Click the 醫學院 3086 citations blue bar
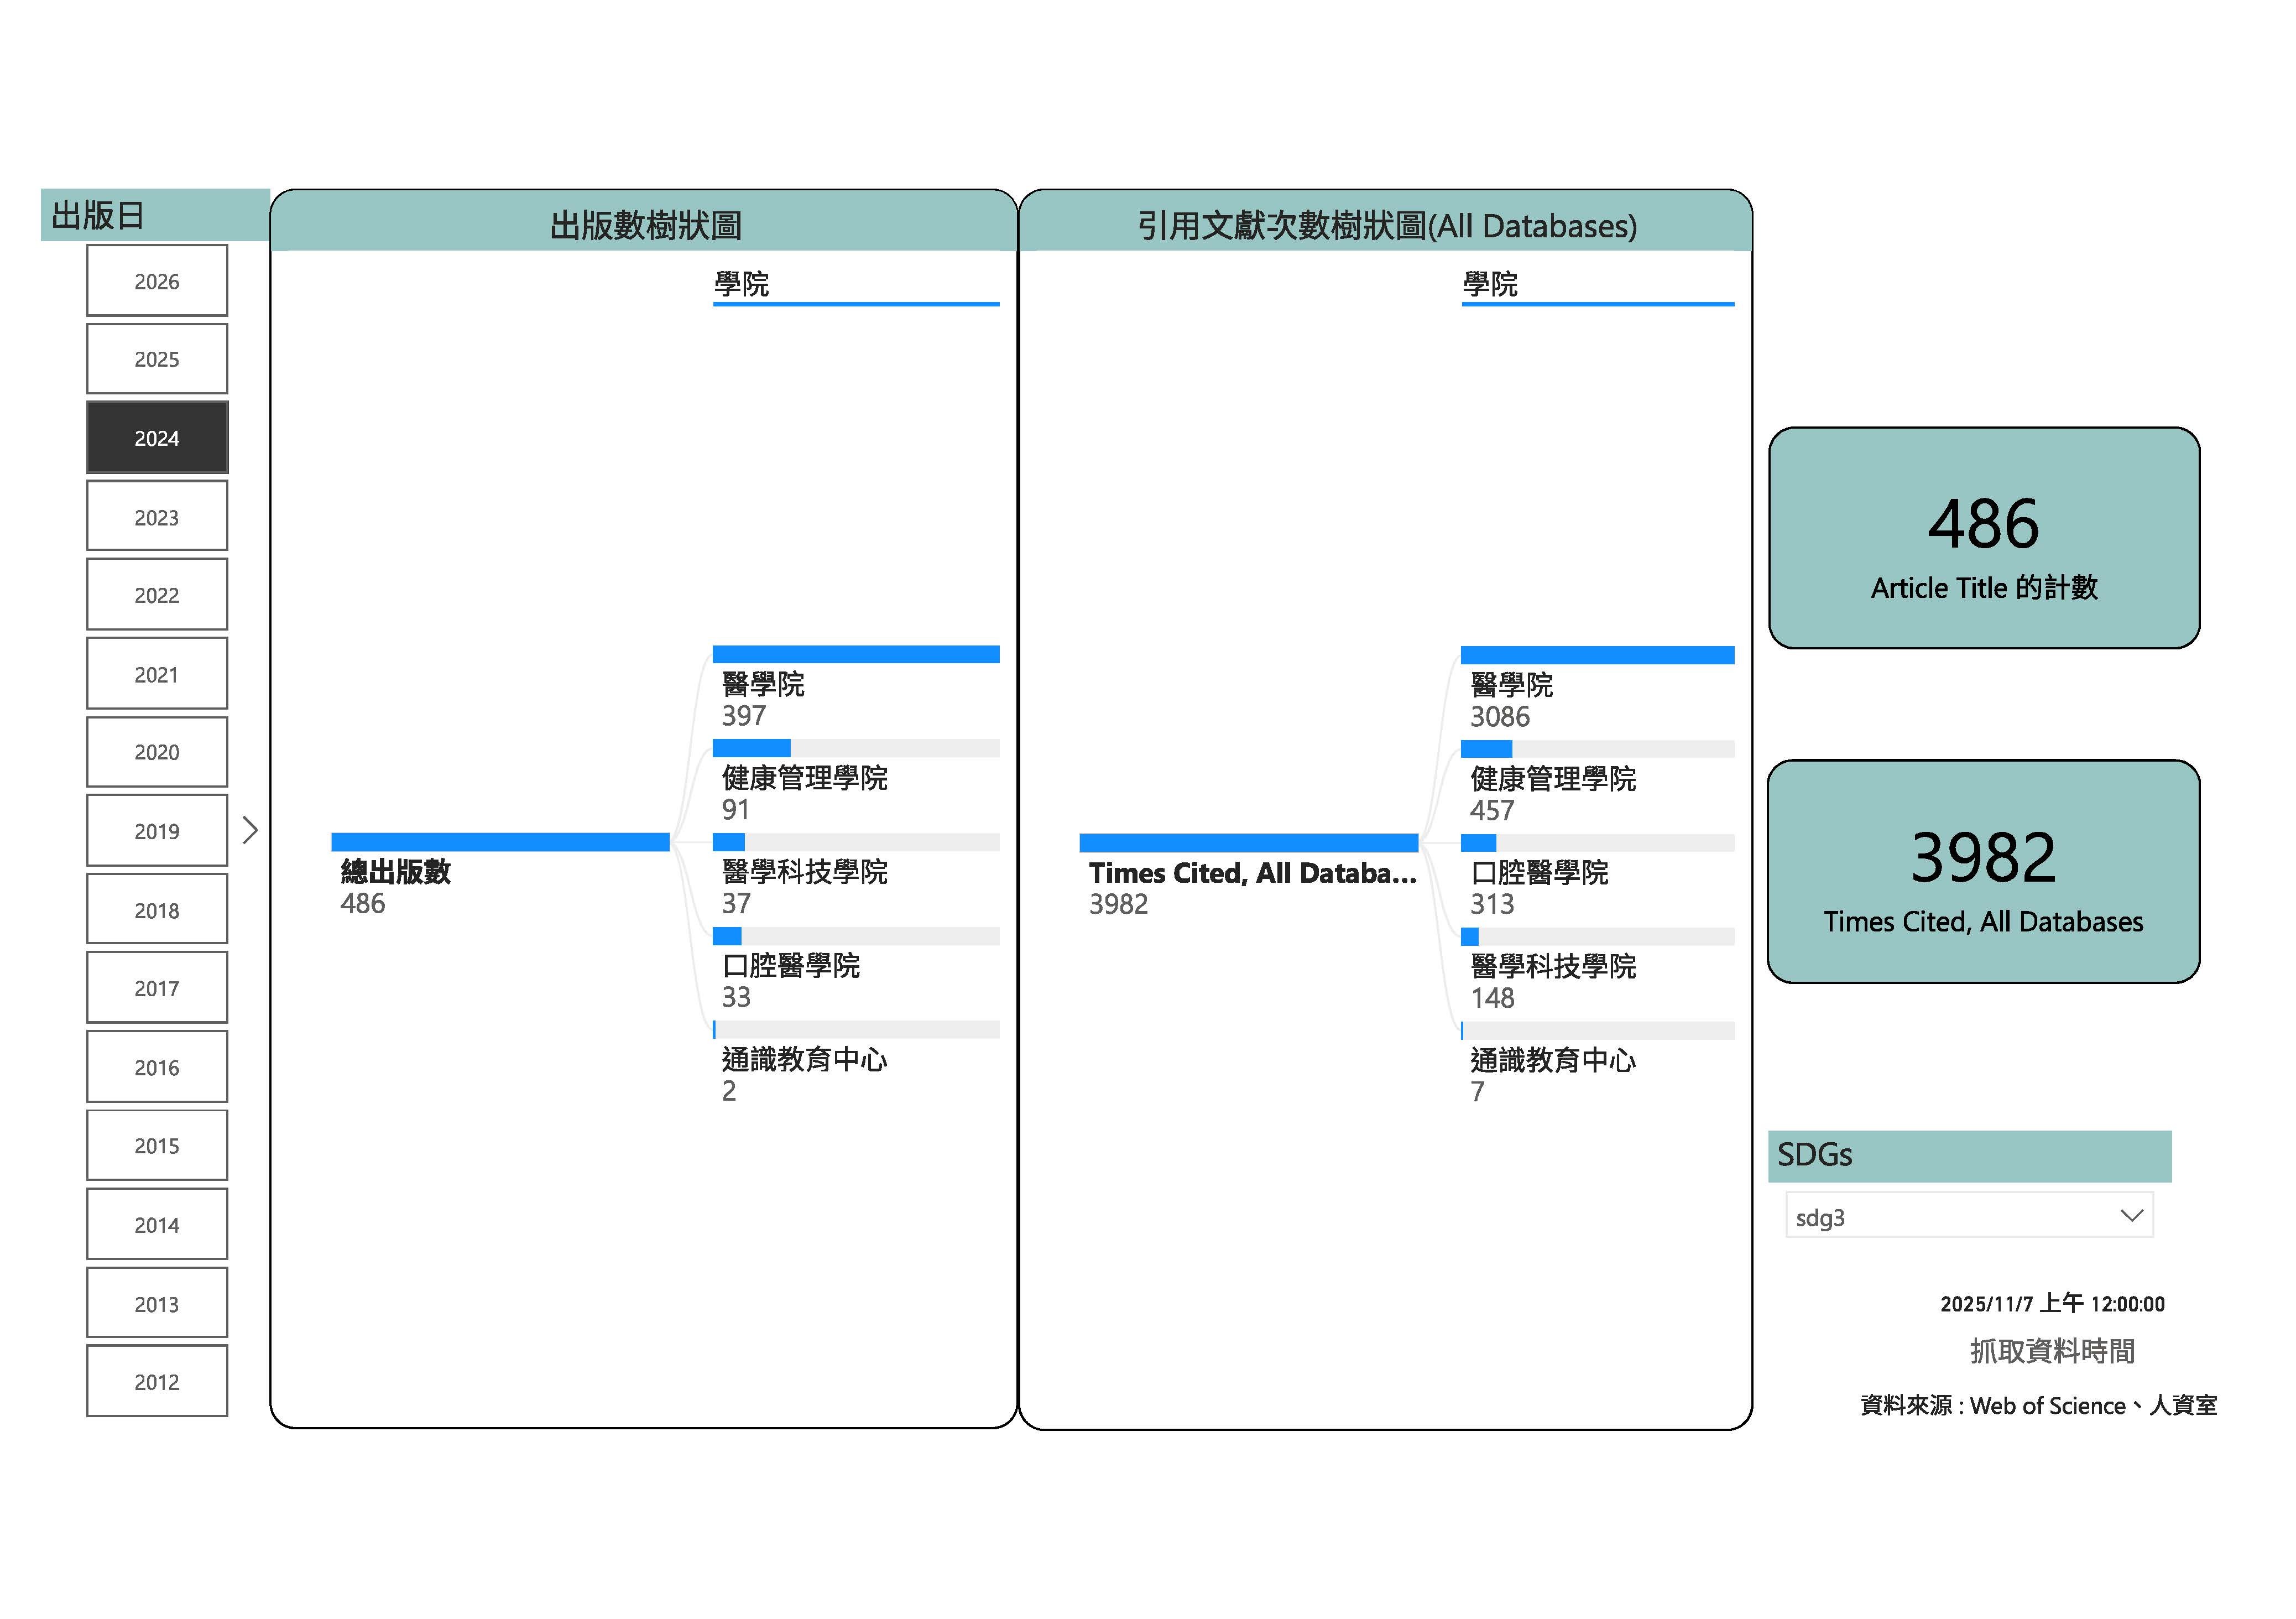This screenshot has width=2296, height=1619. pyautogui.click(x=1597, y=655)
